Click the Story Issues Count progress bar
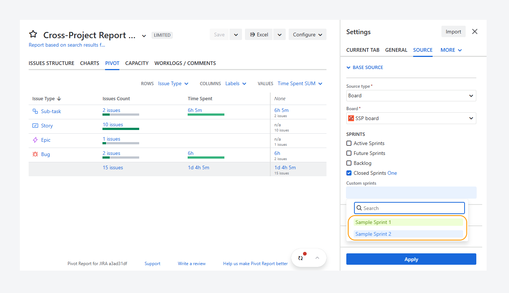Viewport: 509px width, 293px height. [121, 129]
